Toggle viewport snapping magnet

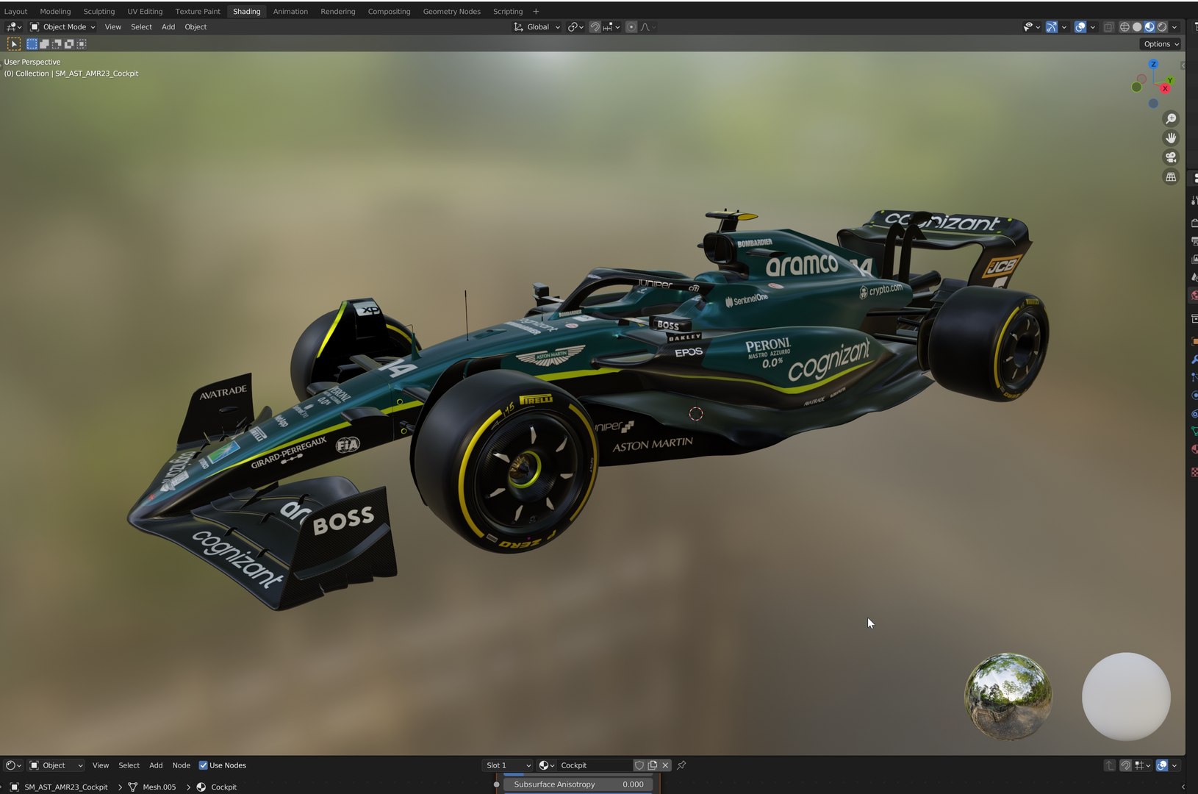pyautogui.click(x=595, y=27)
